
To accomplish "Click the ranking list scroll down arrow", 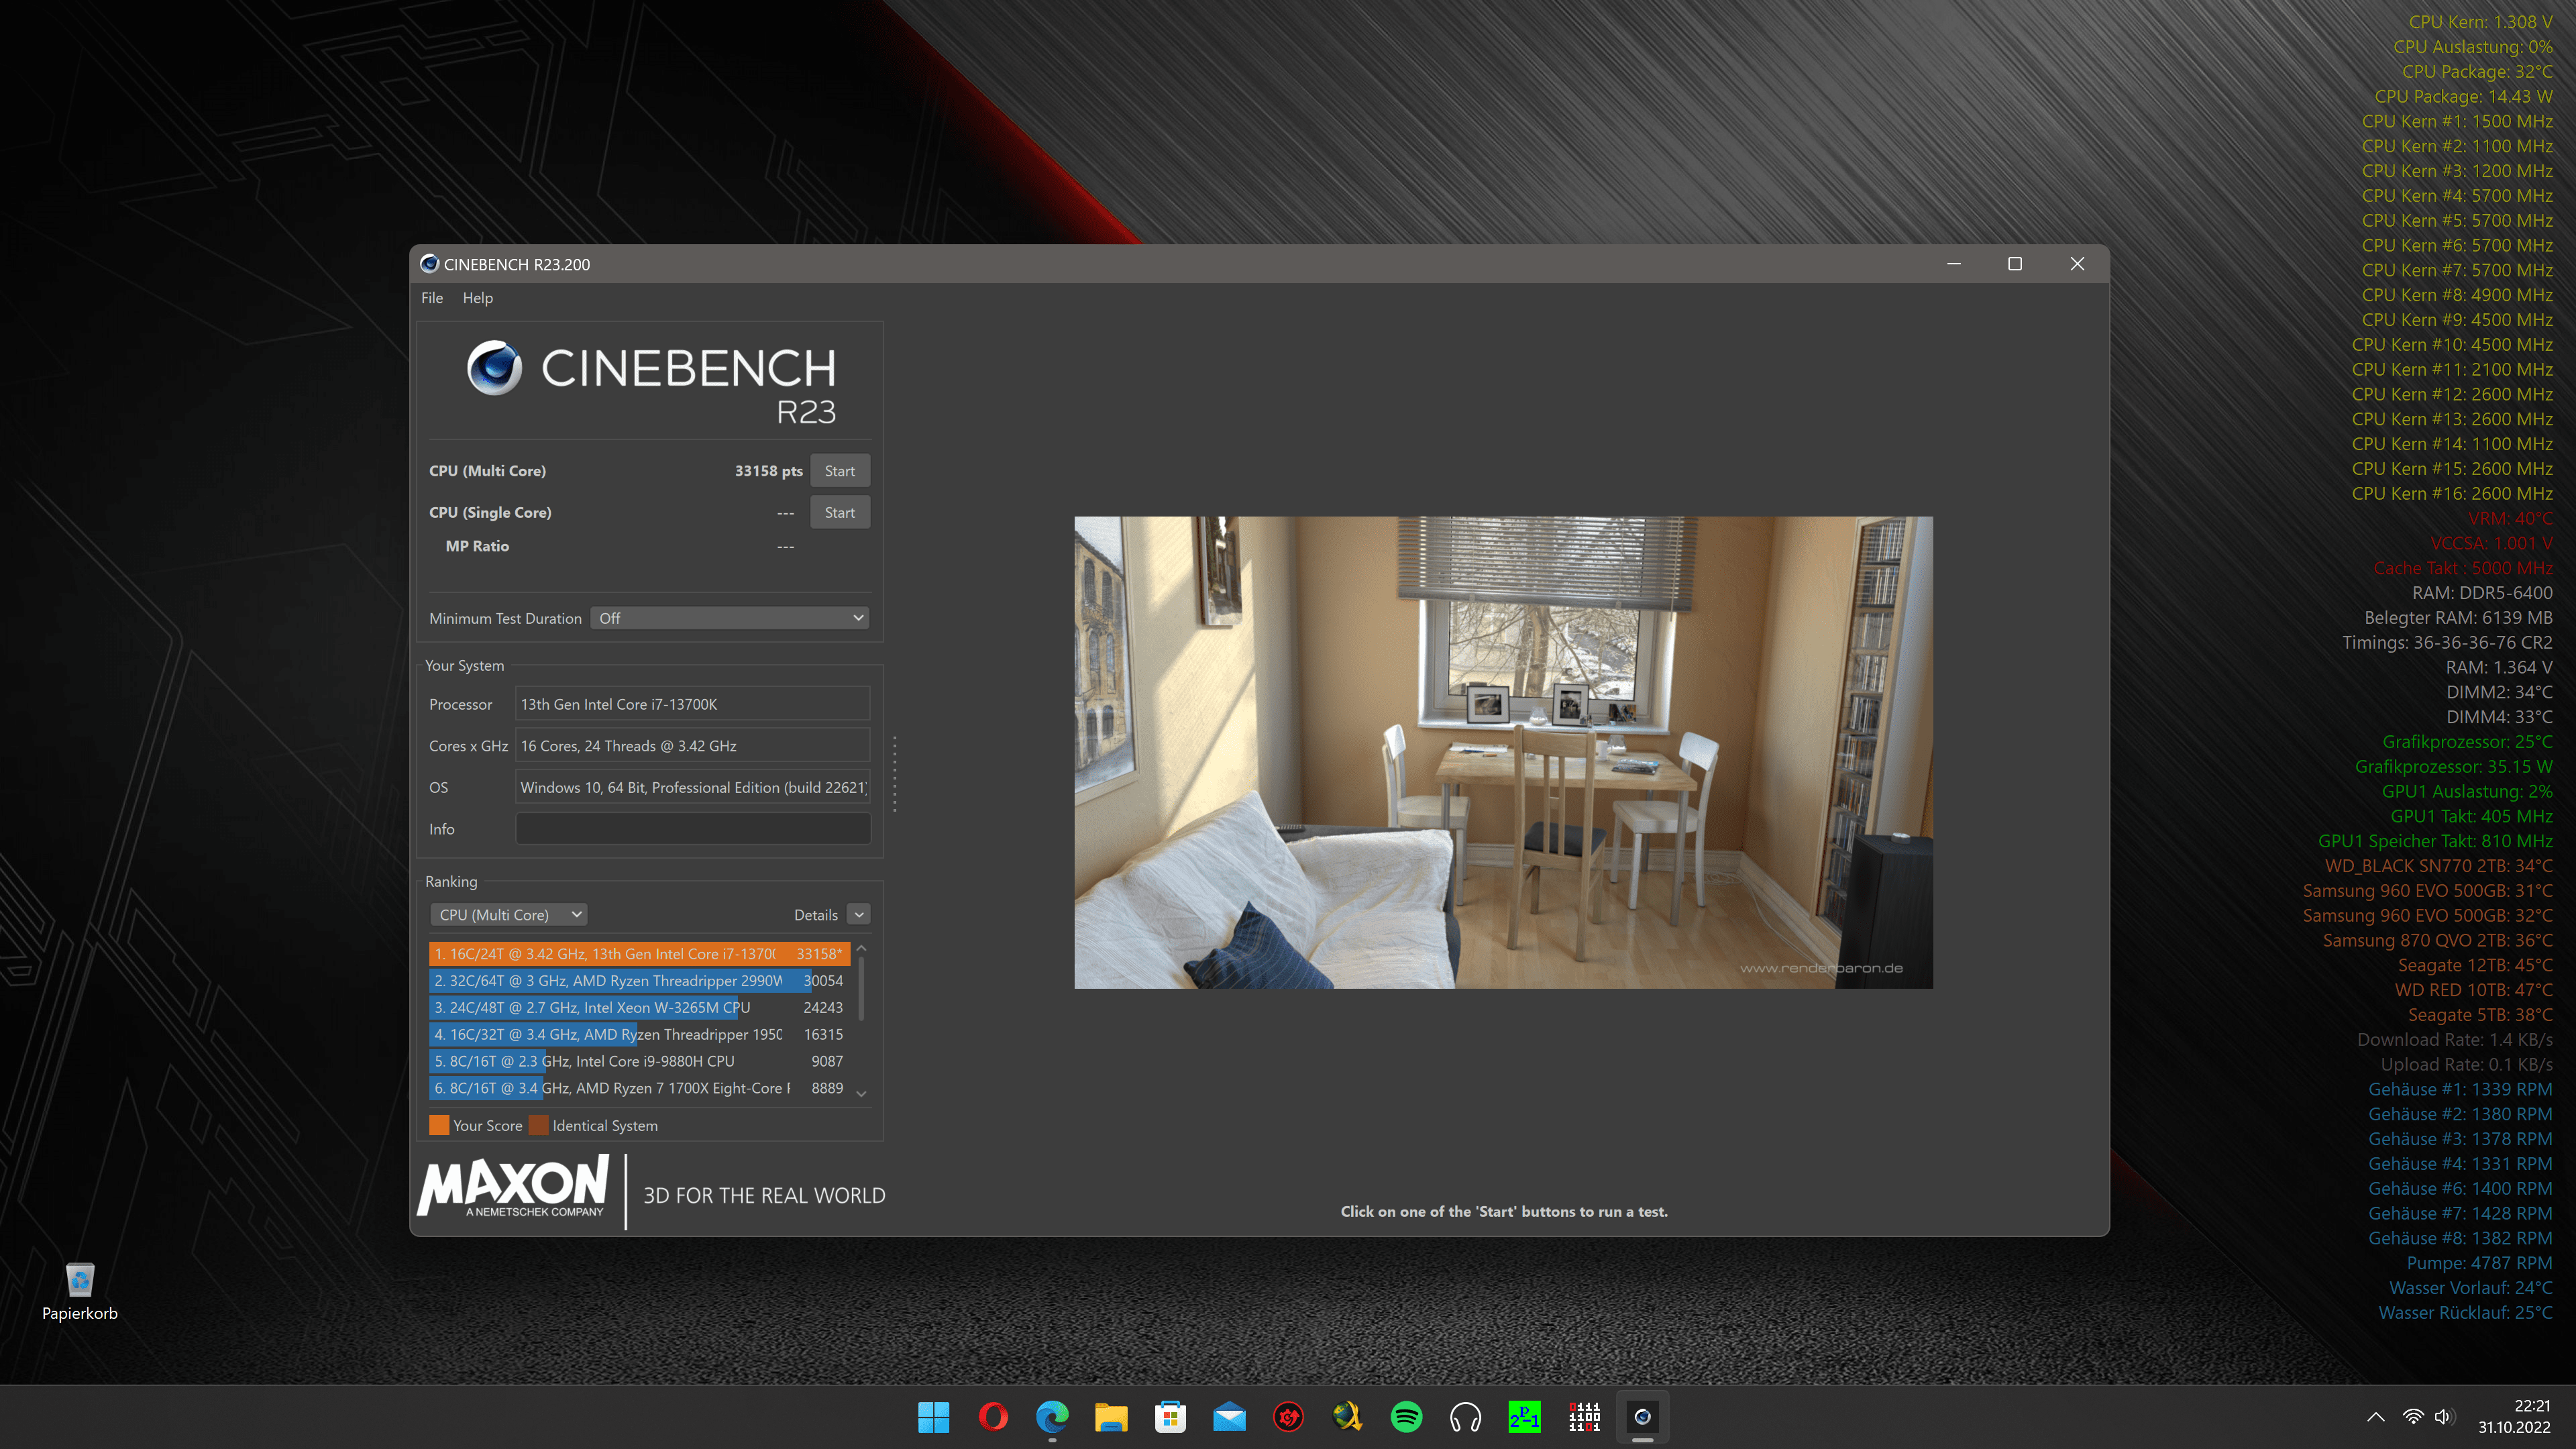I will (861, 1094).
